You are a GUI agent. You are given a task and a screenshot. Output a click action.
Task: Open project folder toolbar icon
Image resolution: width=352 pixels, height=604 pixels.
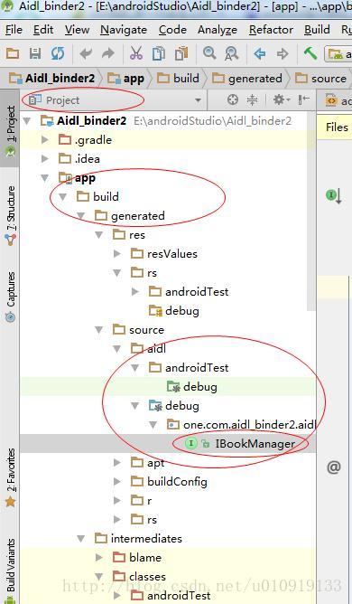point(13,53)
